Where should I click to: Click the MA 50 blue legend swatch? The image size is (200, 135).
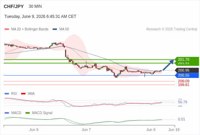55,29
